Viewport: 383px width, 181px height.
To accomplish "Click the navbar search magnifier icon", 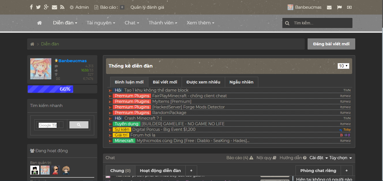I will coord(287,23).
